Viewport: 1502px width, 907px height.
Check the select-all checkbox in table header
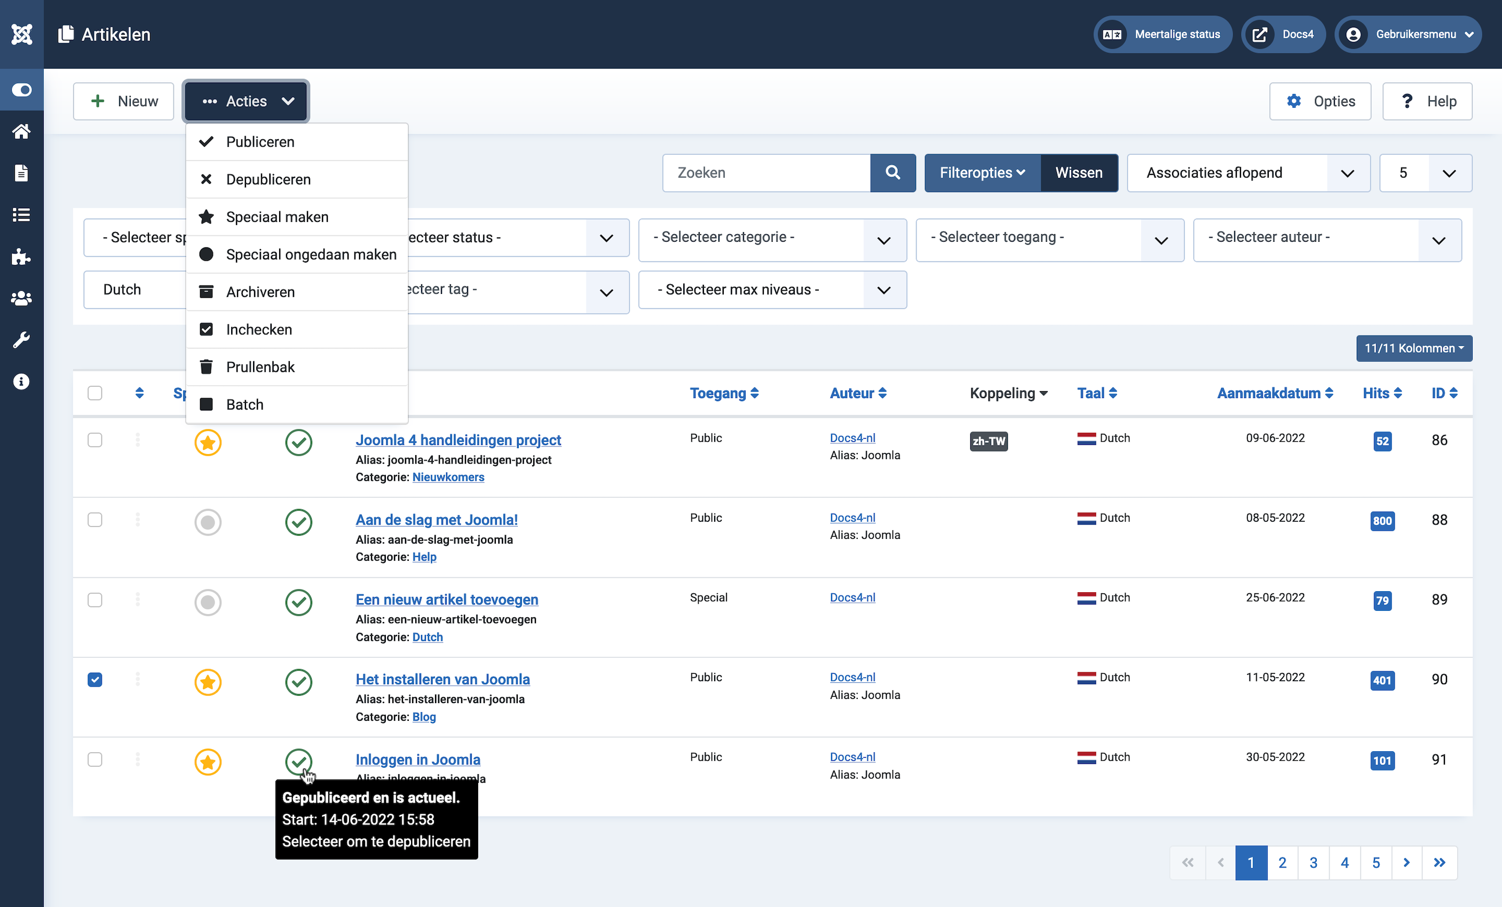click(95, 393)
